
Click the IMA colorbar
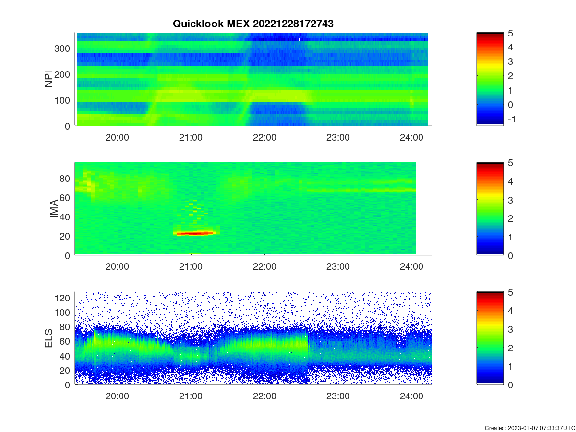click(490, 209)
